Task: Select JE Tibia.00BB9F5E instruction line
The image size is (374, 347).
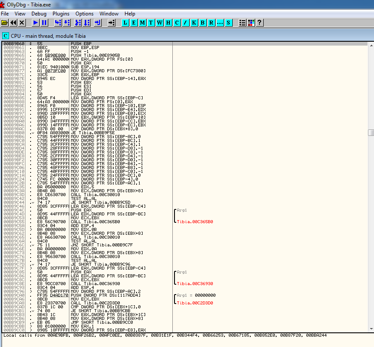Action: tap(93, 133)
